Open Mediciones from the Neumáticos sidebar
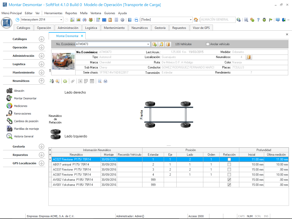 pyautogui.click(x=21, y=106)
